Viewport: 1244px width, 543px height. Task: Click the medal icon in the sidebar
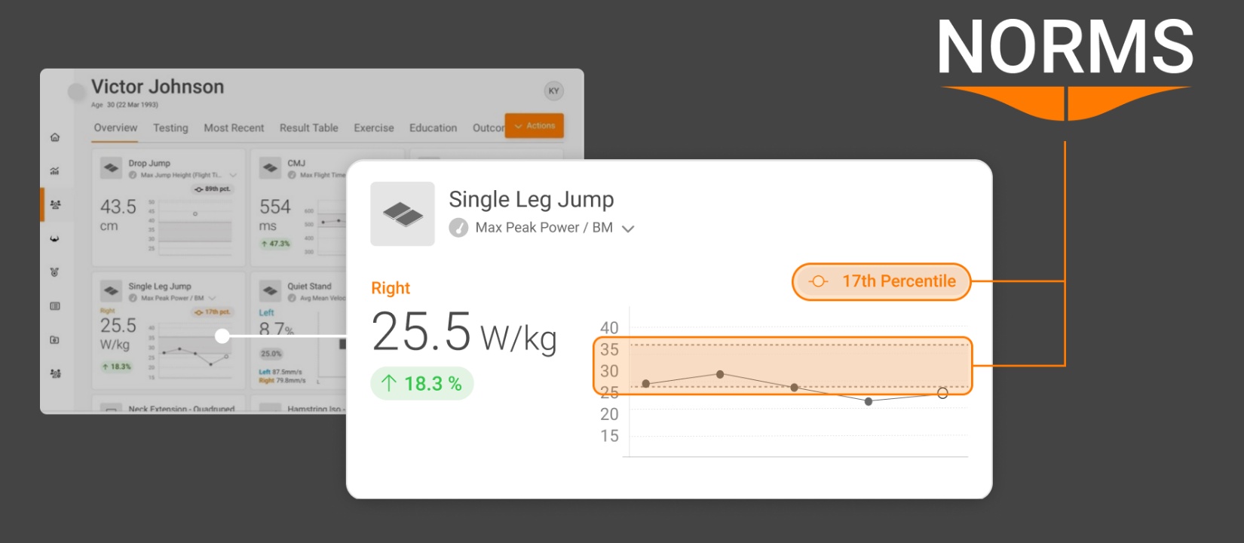tap(55, 272)
